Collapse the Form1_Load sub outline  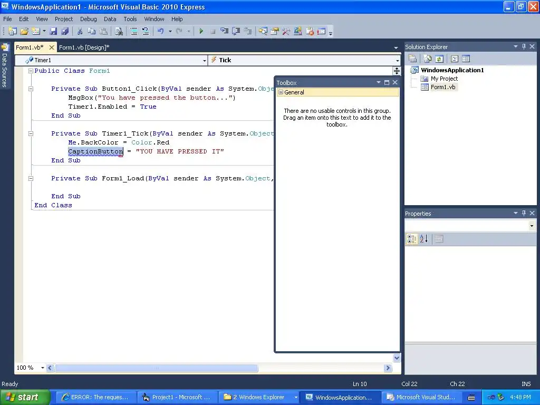(31, 178)
